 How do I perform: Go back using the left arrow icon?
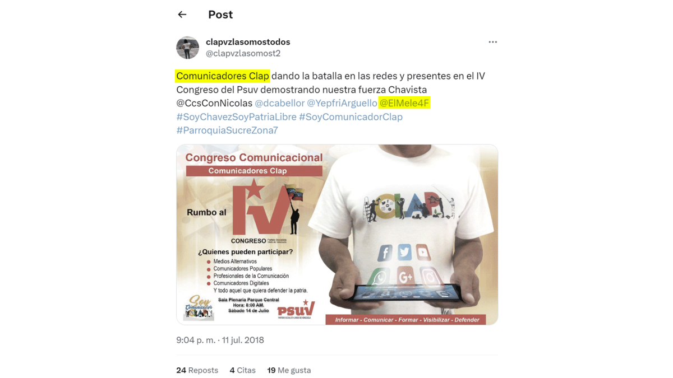(182, 15)
